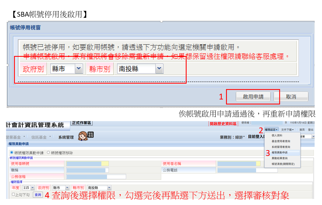Screen dimensions: 322x205
Task: Open the 年度 dropdown showing 115
Action: pyautogui.click(x=32, y=188)
